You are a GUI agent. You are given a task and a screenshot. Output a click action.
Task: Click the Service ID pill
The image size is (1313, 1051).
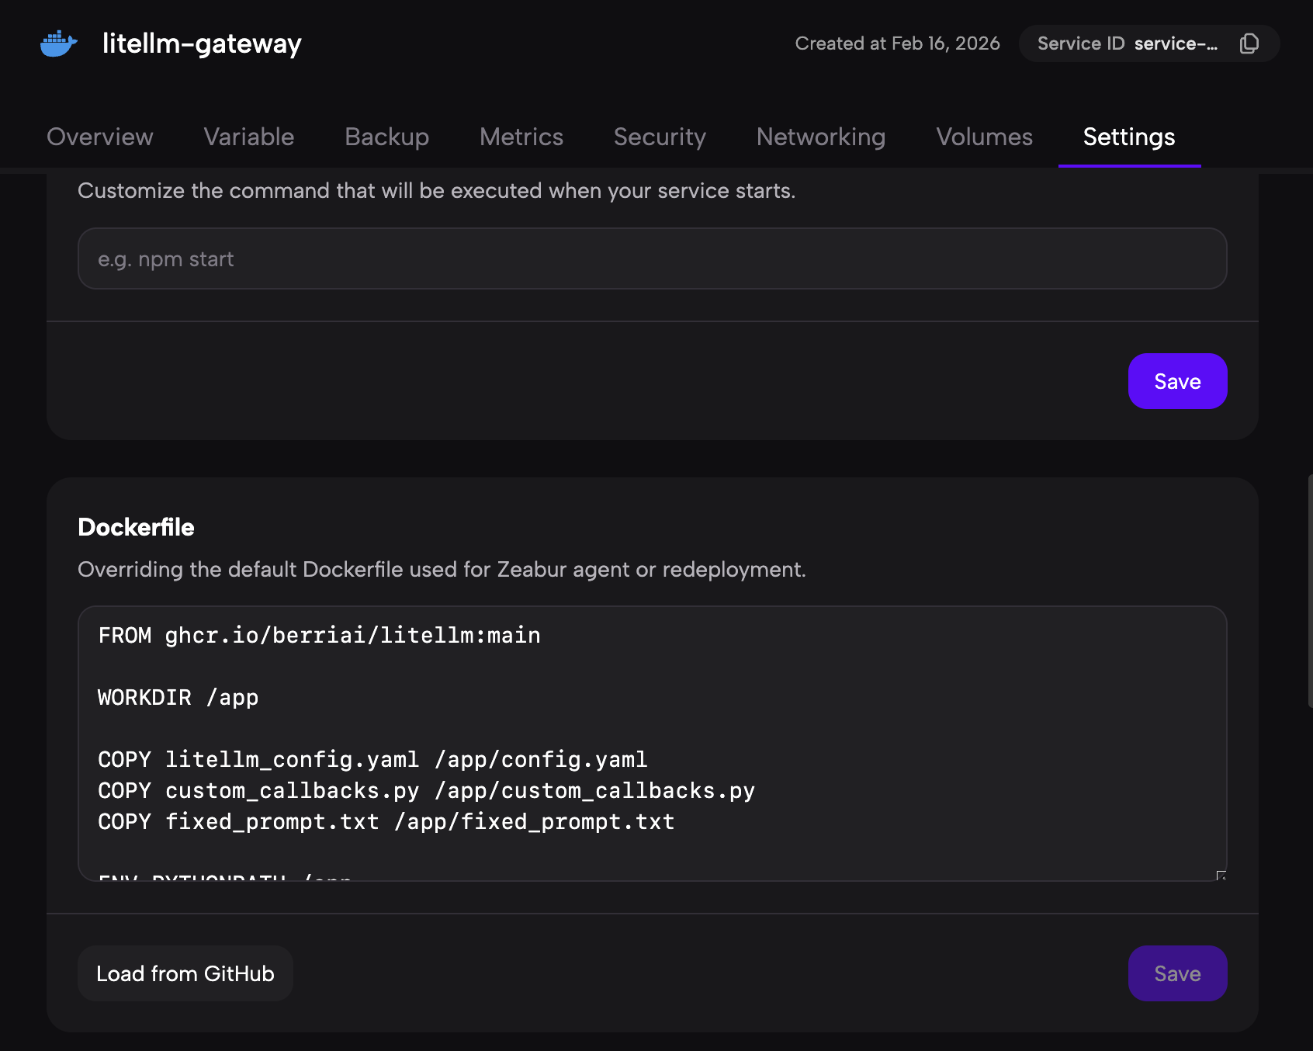click(x=1149, y=43)
